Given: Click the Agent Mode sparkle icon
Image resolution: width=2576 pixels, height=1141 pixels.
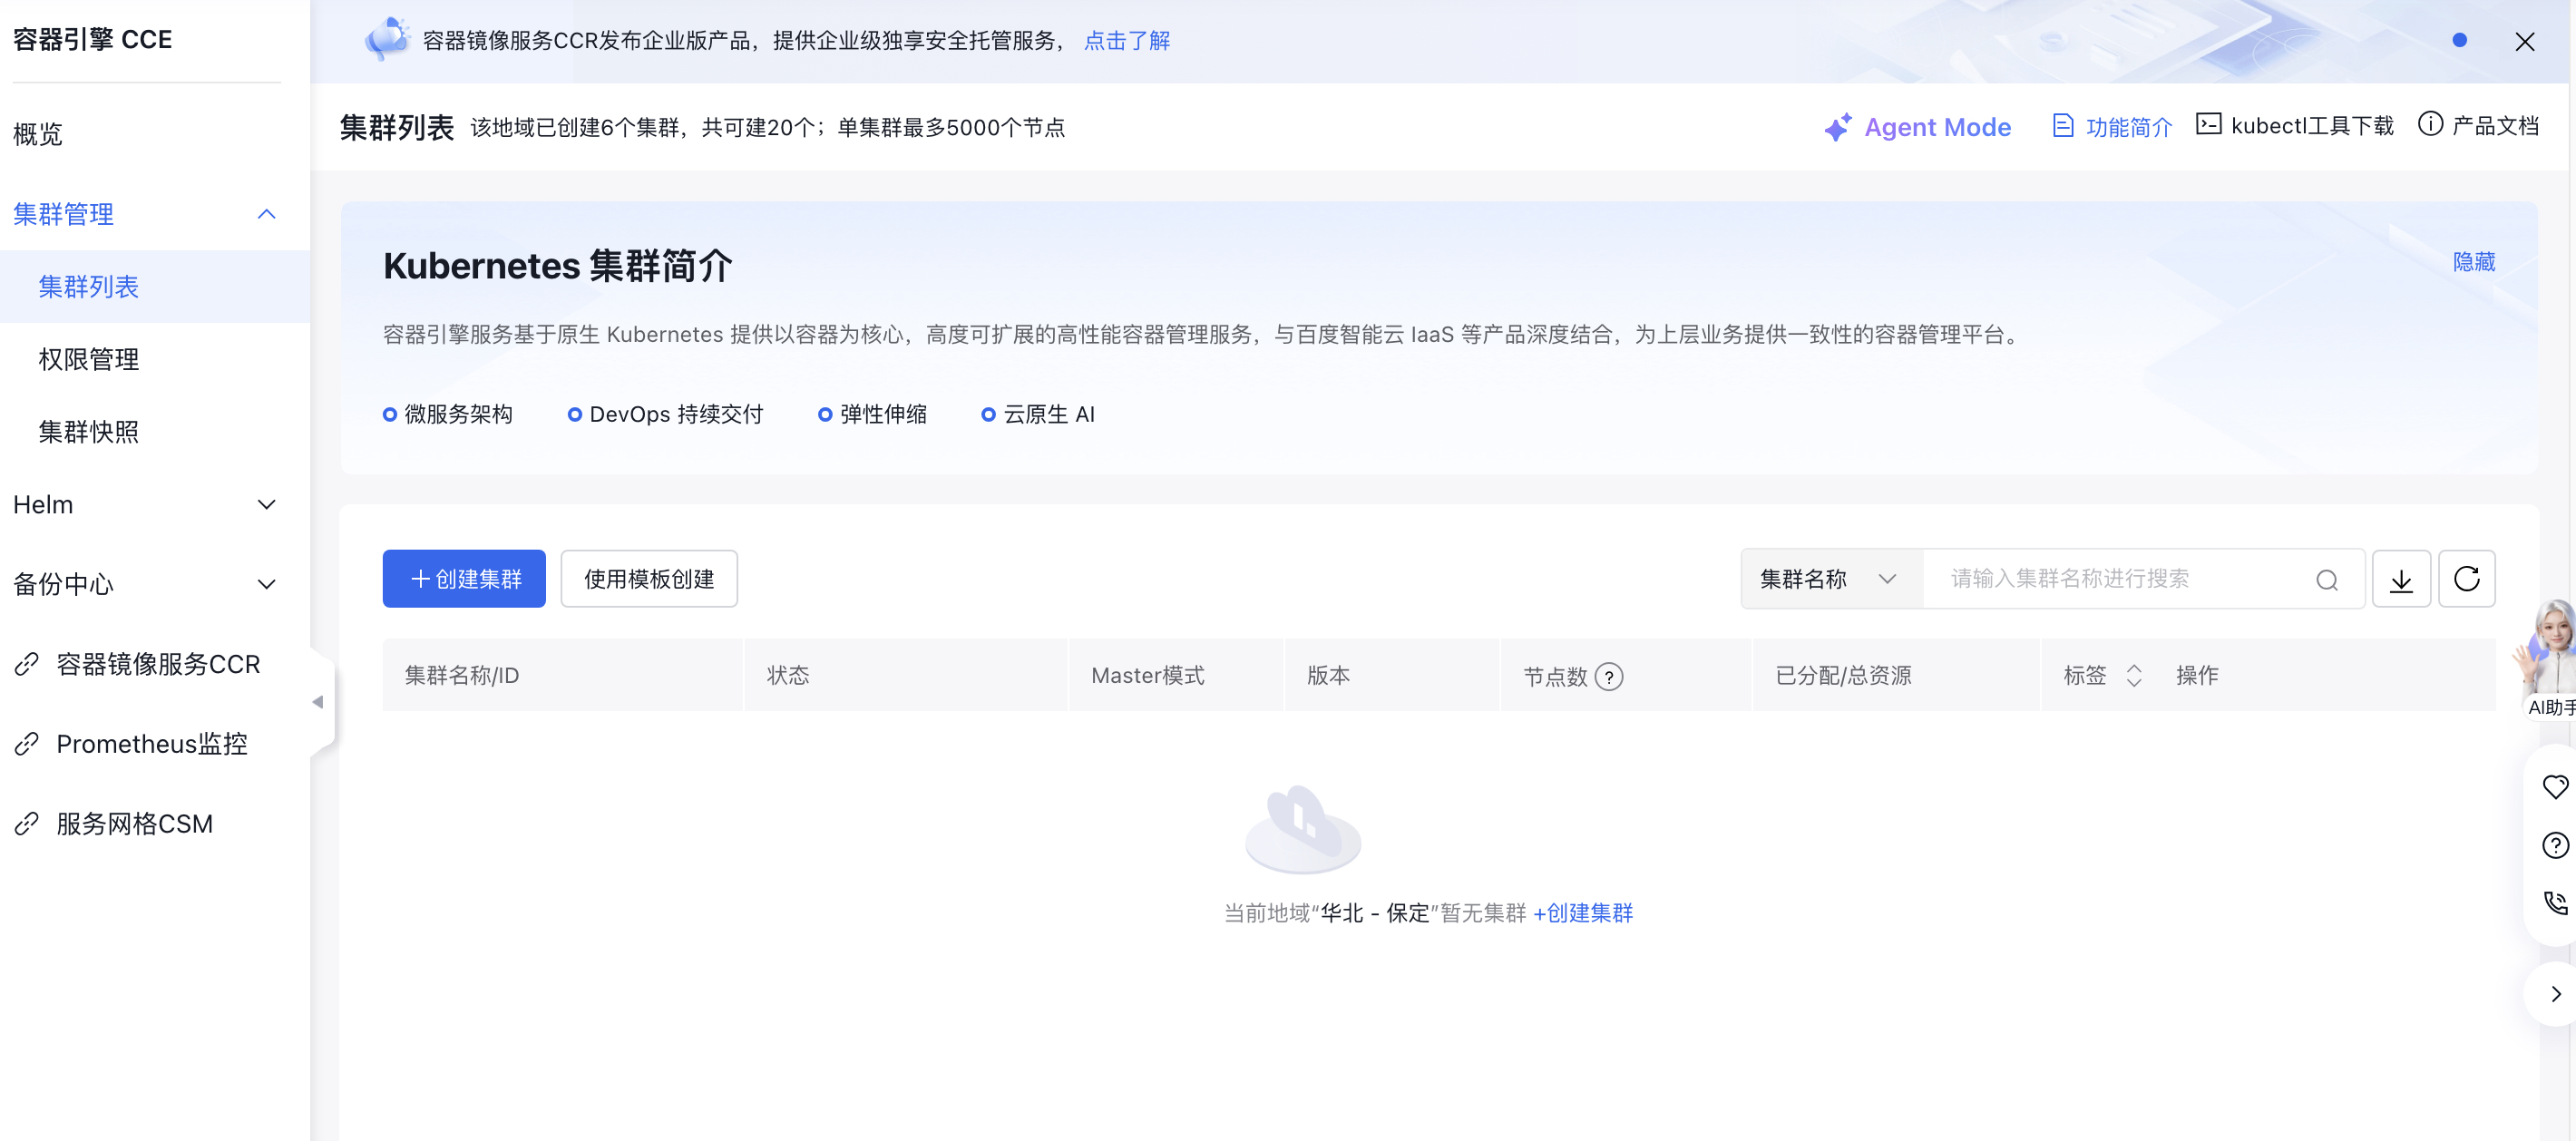Looking at the screenshot, I should coord(1837,127).
